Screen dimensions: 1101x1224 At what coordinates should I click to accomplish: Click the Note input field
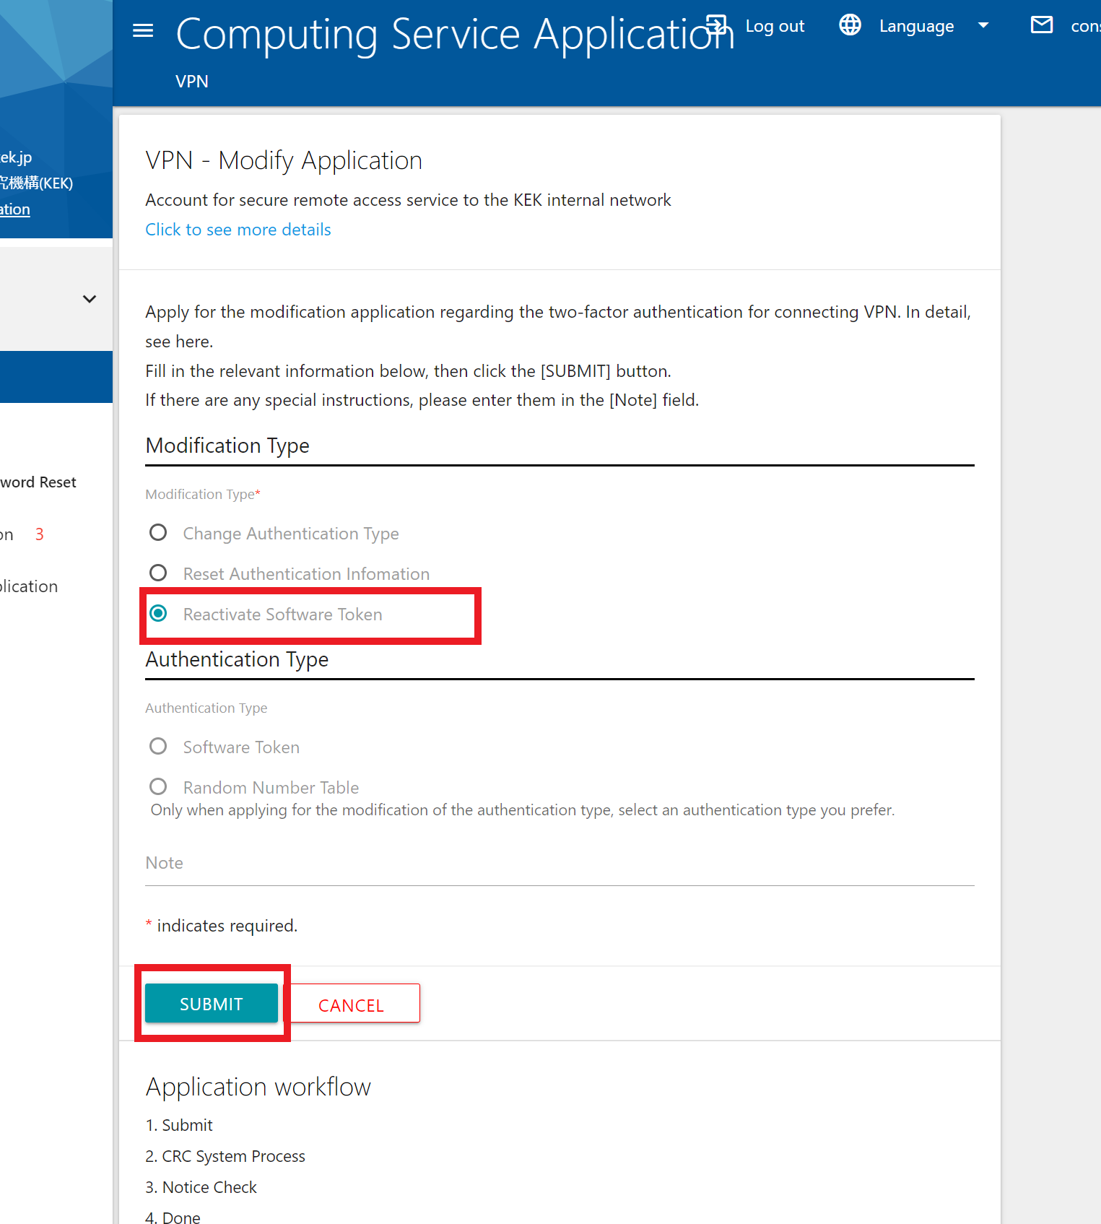[x=560, y=864]
